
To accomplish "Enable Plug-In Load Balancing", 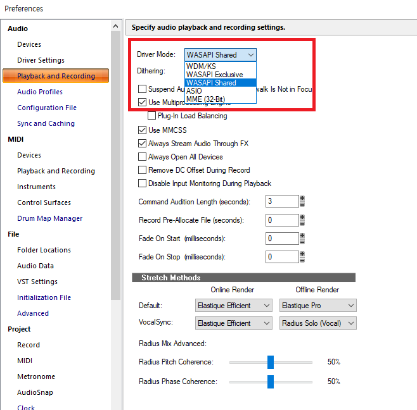I will click(x=152, y=116).
